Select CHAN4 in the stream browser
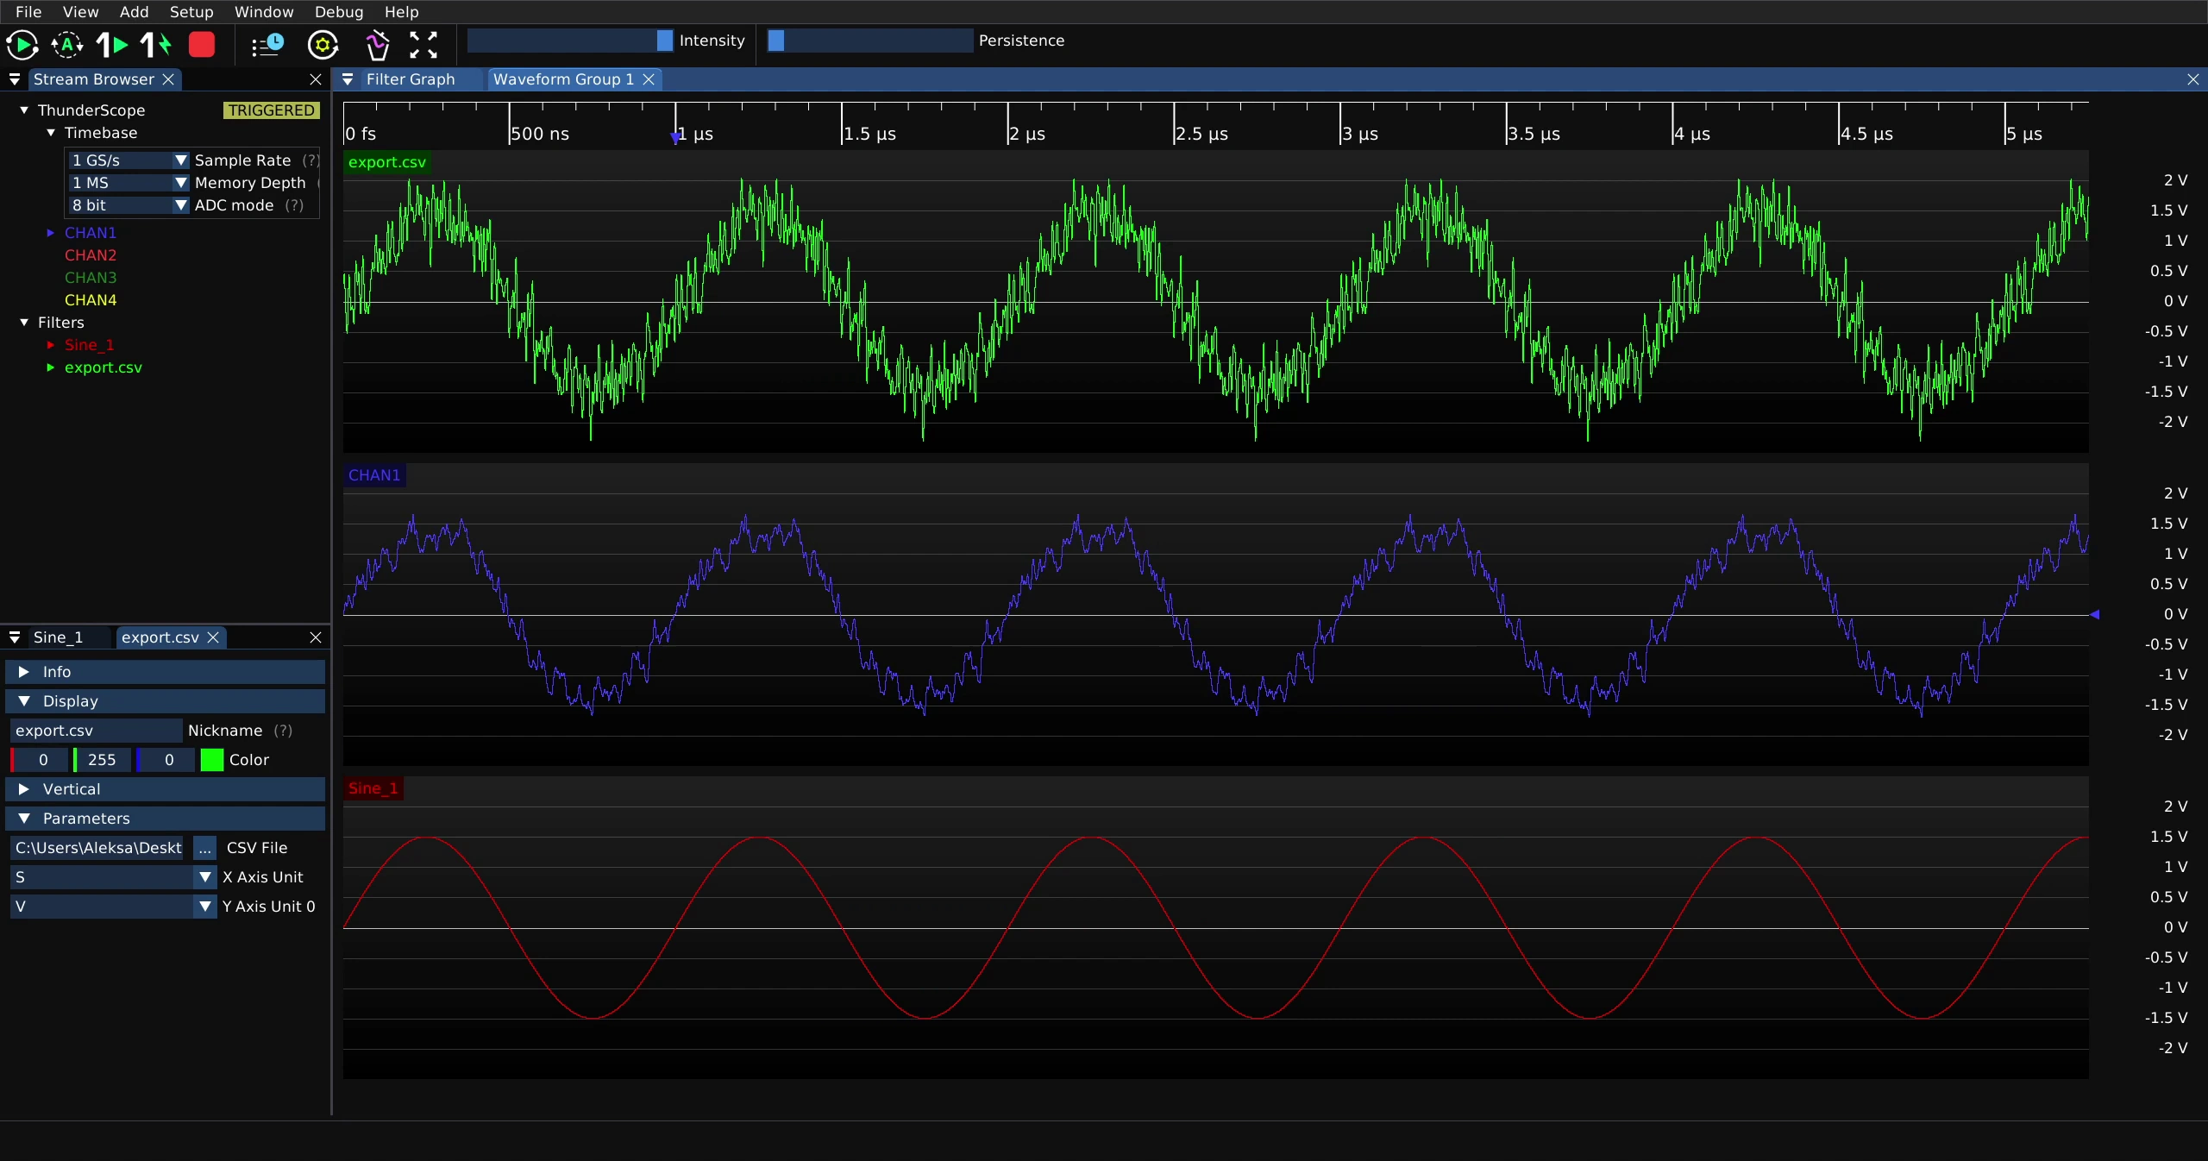This screenshot has height=1161, width=2208. point(91,300)
